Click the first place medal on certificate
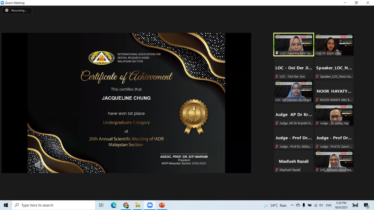The image size is (374, 210). pos(194,117)
